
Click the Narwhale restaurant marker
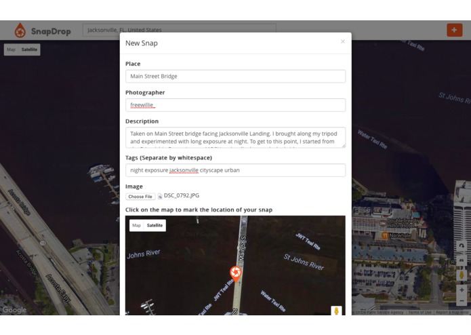(384, 235)
